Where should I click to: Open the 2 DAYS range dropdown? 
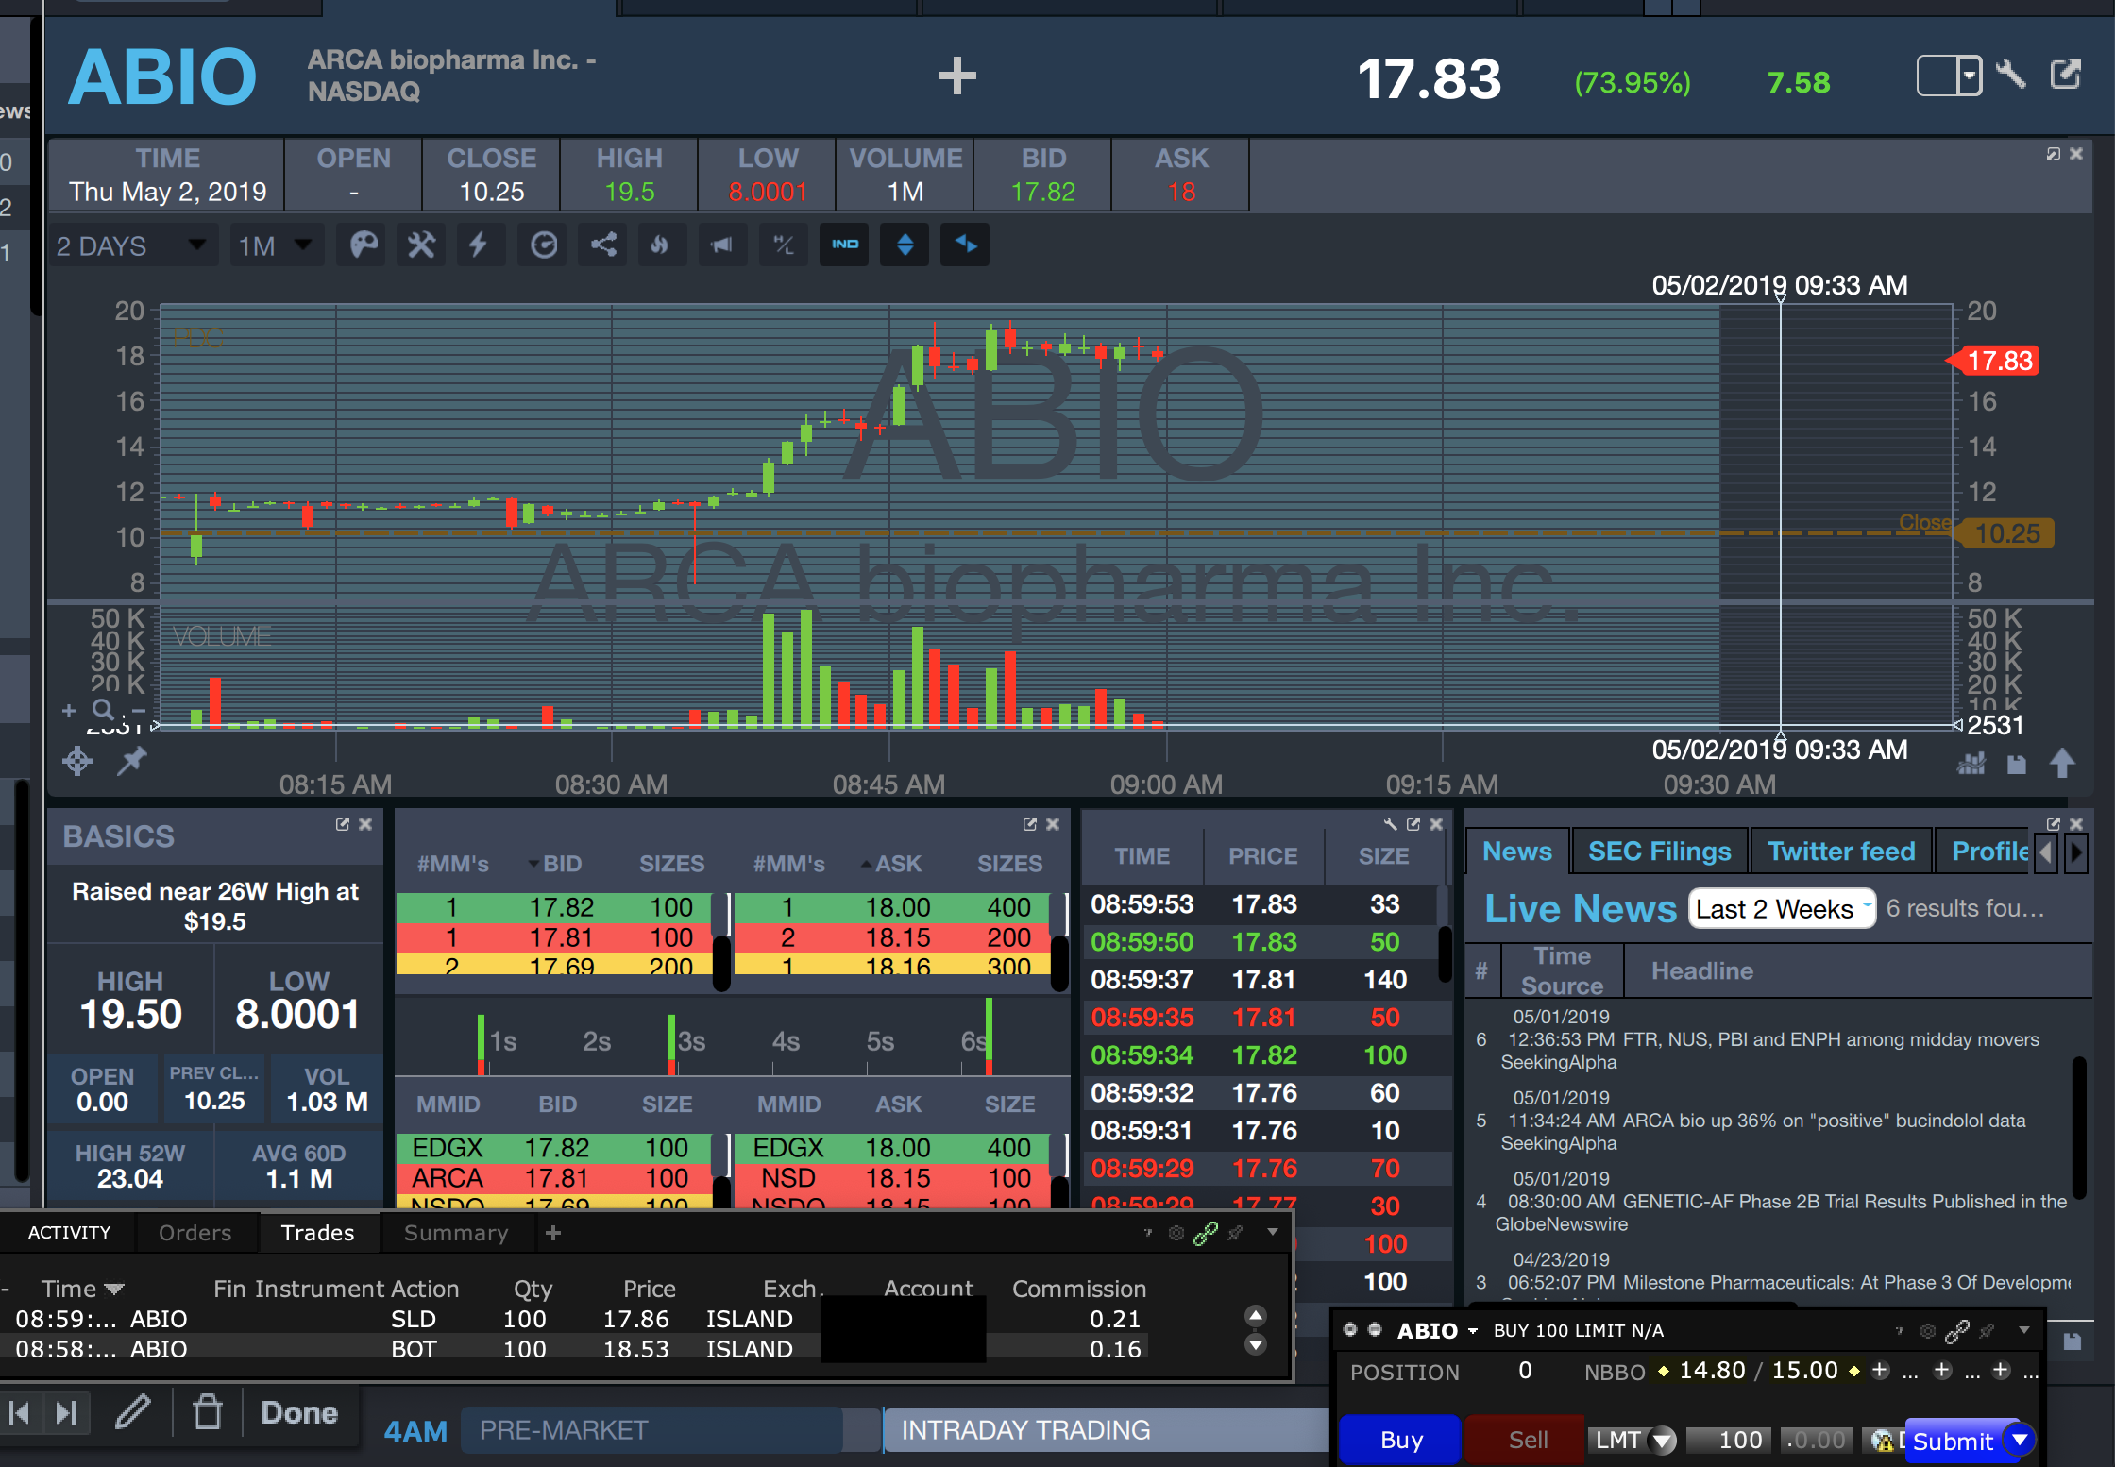(x=131, y=246)
